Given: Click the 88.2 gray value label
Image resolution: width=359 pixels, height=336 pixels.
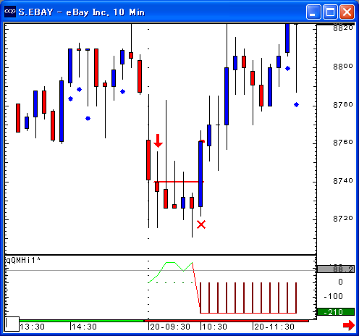Looking at the screenshot, I should point(336,269).
